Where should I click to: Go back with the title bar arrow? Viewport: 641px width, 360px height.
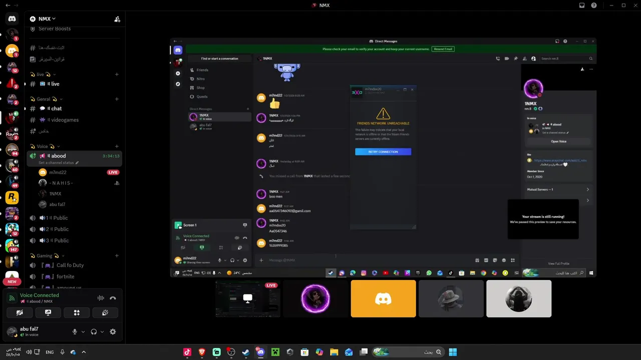point(8,5)
